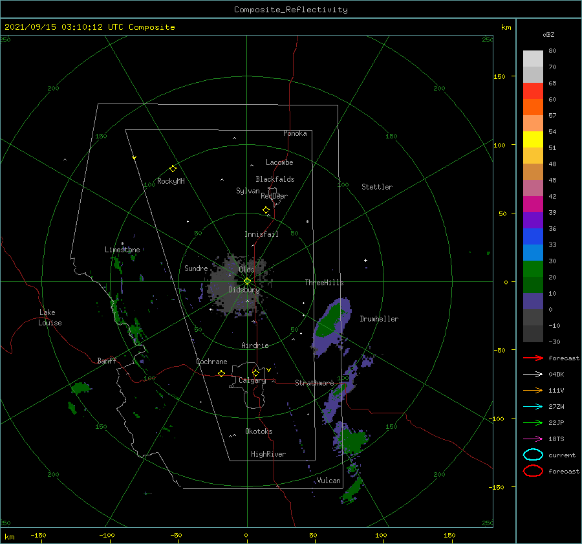Viewport: 582px width, 544px height.
Task: Click yellow diamond marker below RedDeer
Action: tap(266, 210)
